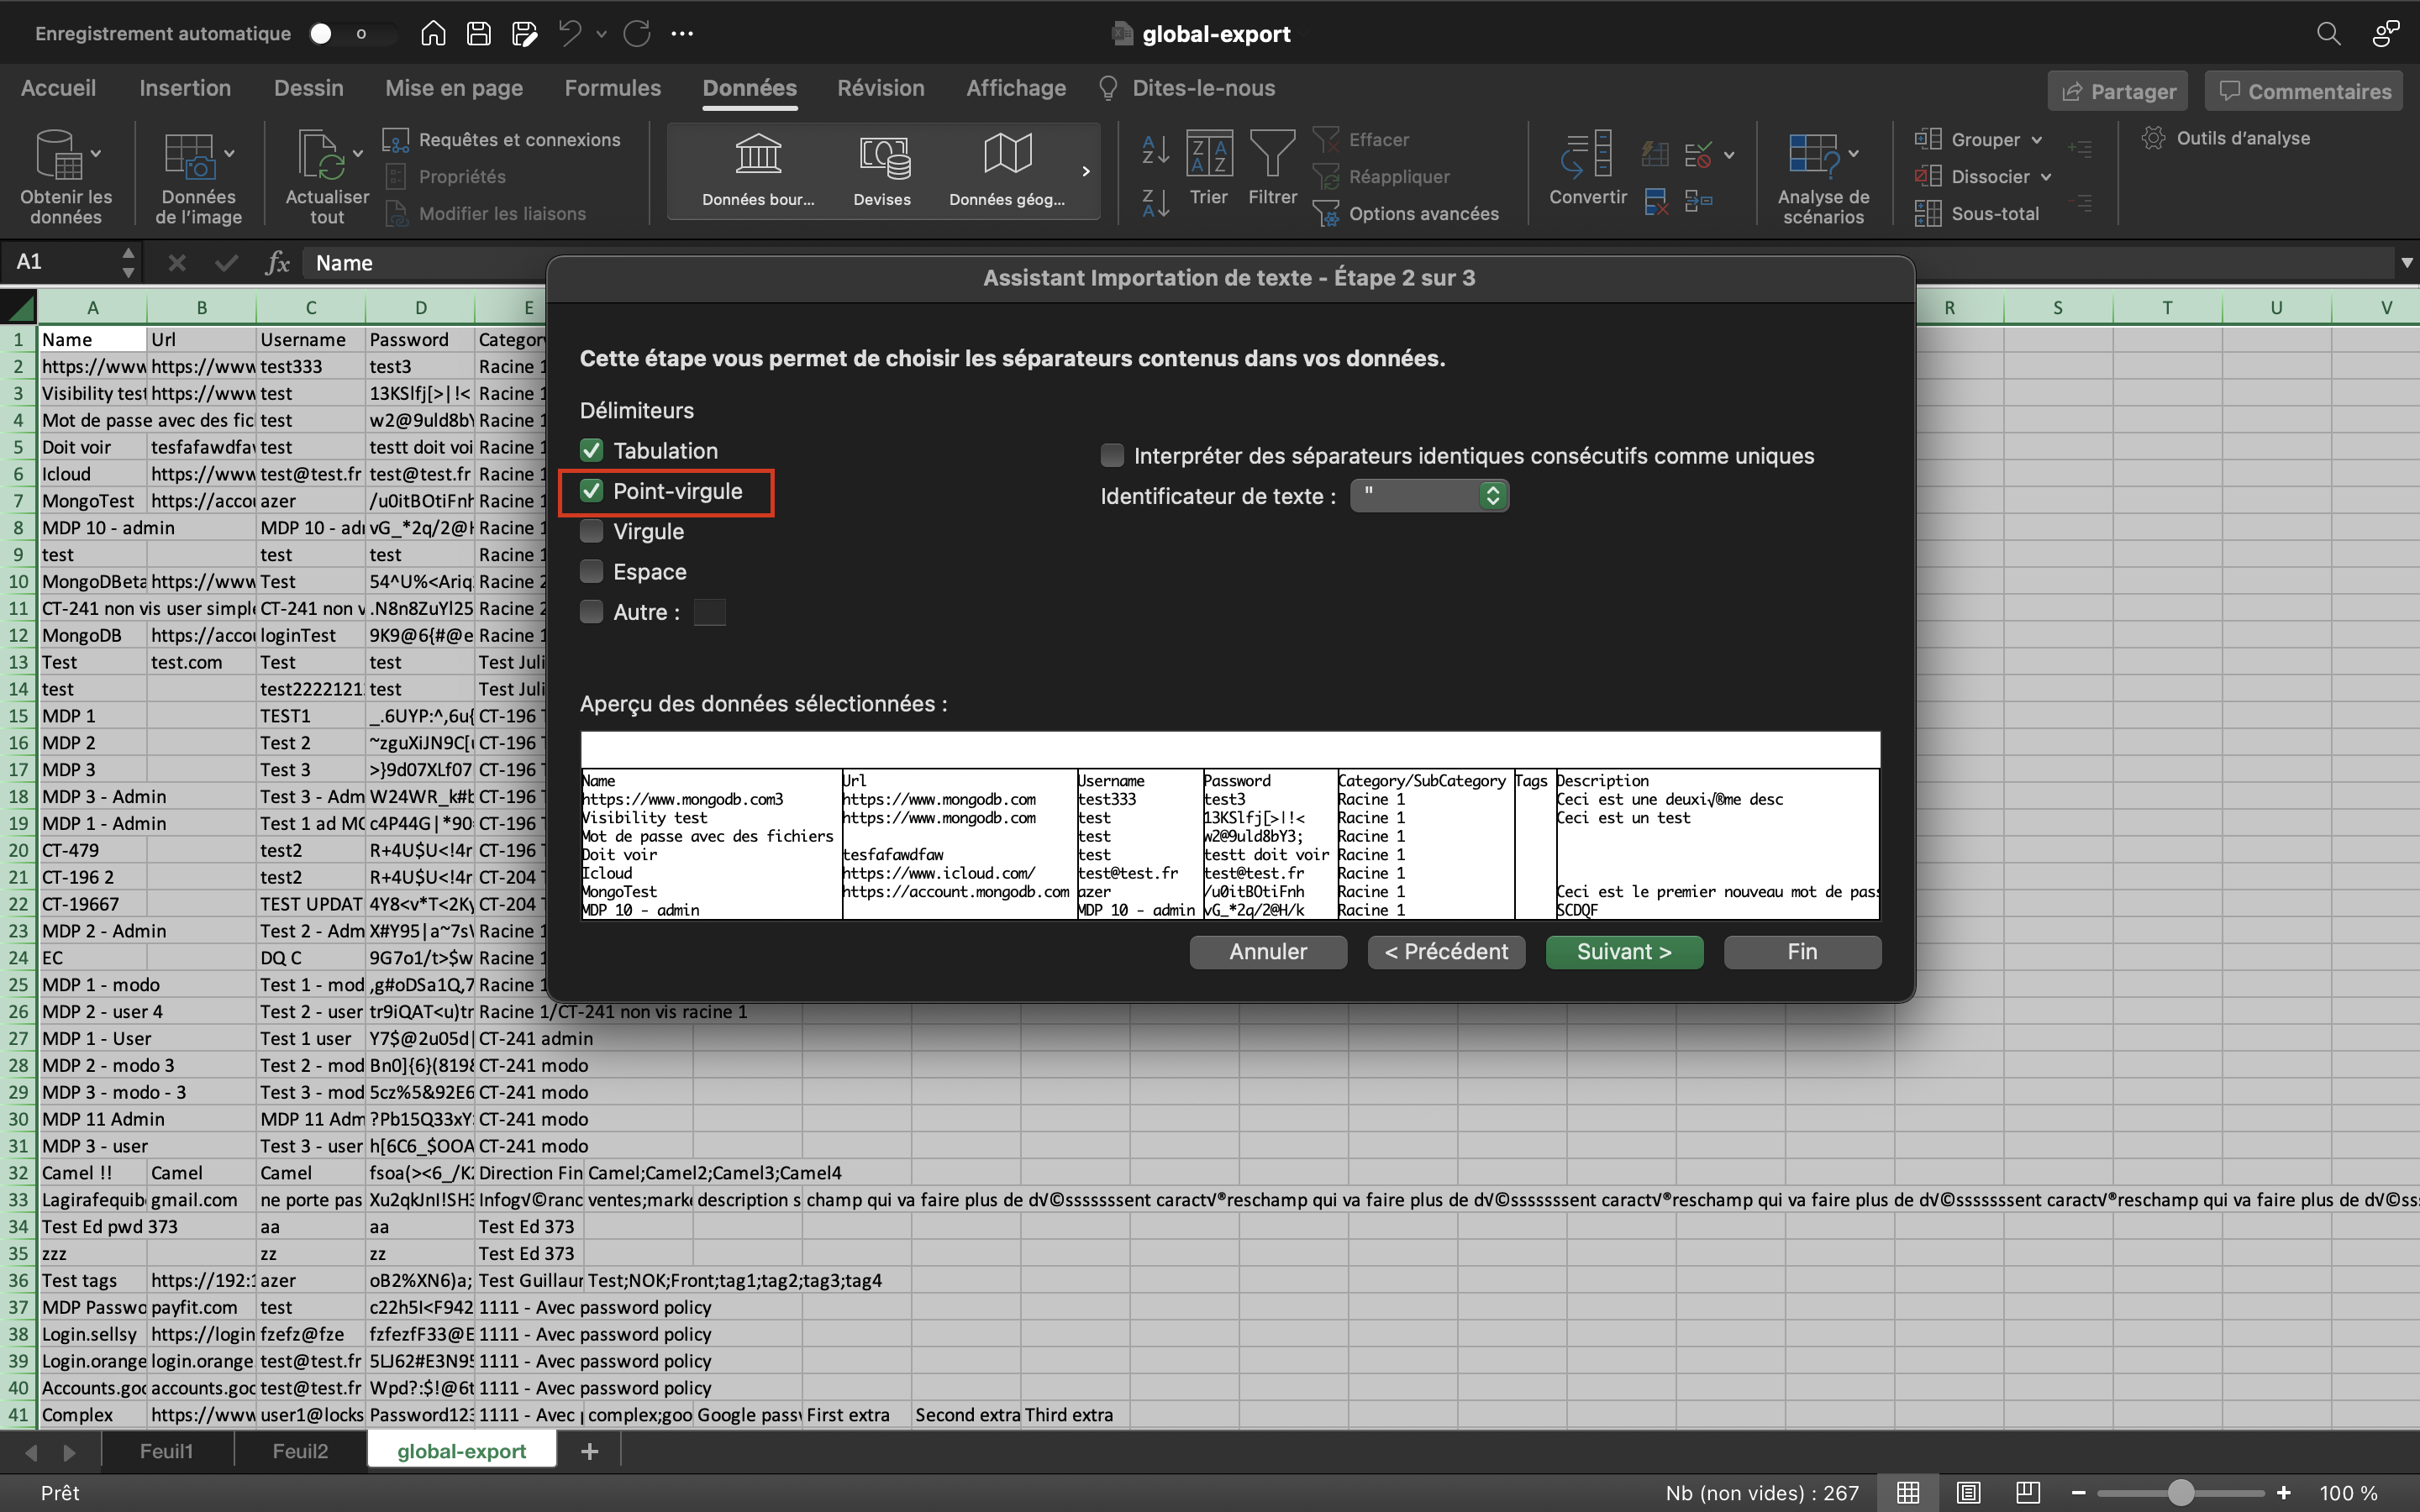Image resolution: width=2420 pixels, height=1512 pixels.
Task: Click the Undo arrow icon
Action: pos(570,34)
